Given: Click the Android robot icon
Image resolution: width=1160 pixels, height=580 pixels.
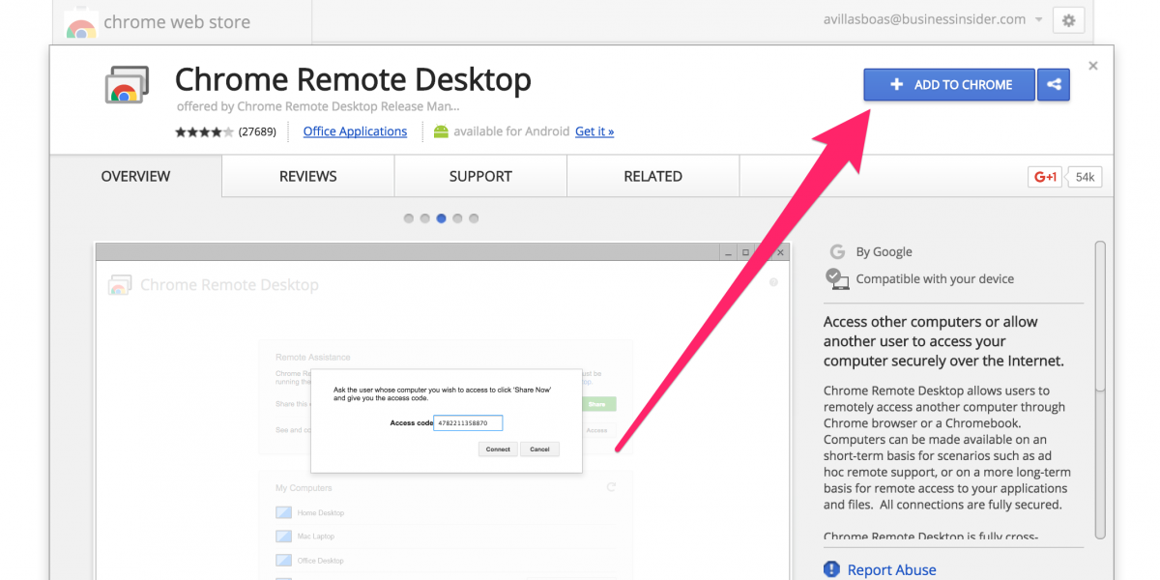Looking at the screenshot, I should tap(441, 131).
